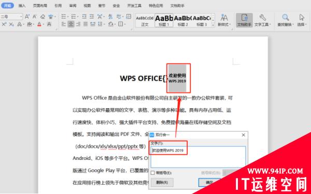The image size is (311, 194).
Task: Apply superscript formatting
Action: (4, 24)
